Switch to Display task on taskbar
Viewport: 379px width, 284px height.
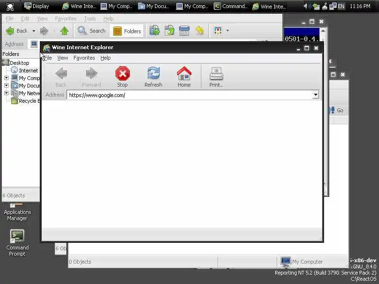[x=37, y=6]
